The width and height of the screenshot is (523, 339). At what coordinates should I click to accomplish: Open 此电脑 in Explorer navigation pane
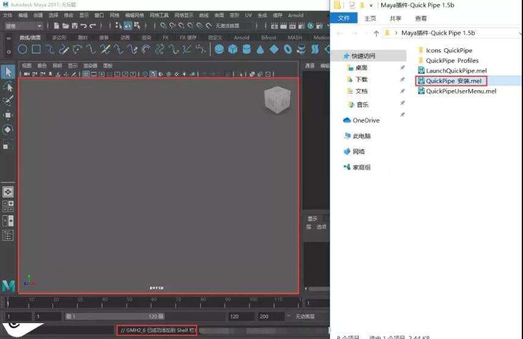[x=357, y=136]
